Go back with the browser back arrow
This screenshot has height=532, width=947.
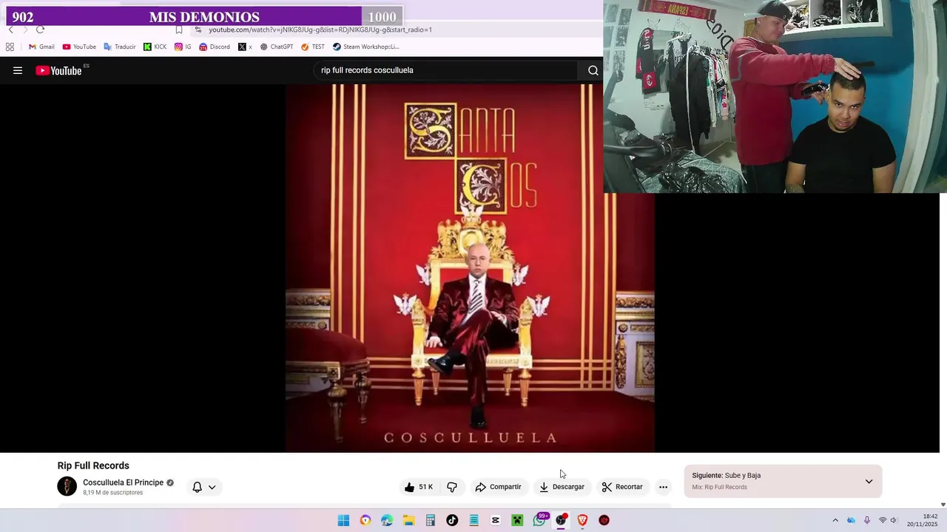click(x=10, y=30)
